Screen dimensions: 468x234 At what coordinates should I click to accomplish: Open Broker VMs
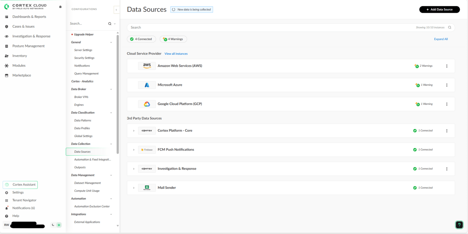tap(81, 97)
